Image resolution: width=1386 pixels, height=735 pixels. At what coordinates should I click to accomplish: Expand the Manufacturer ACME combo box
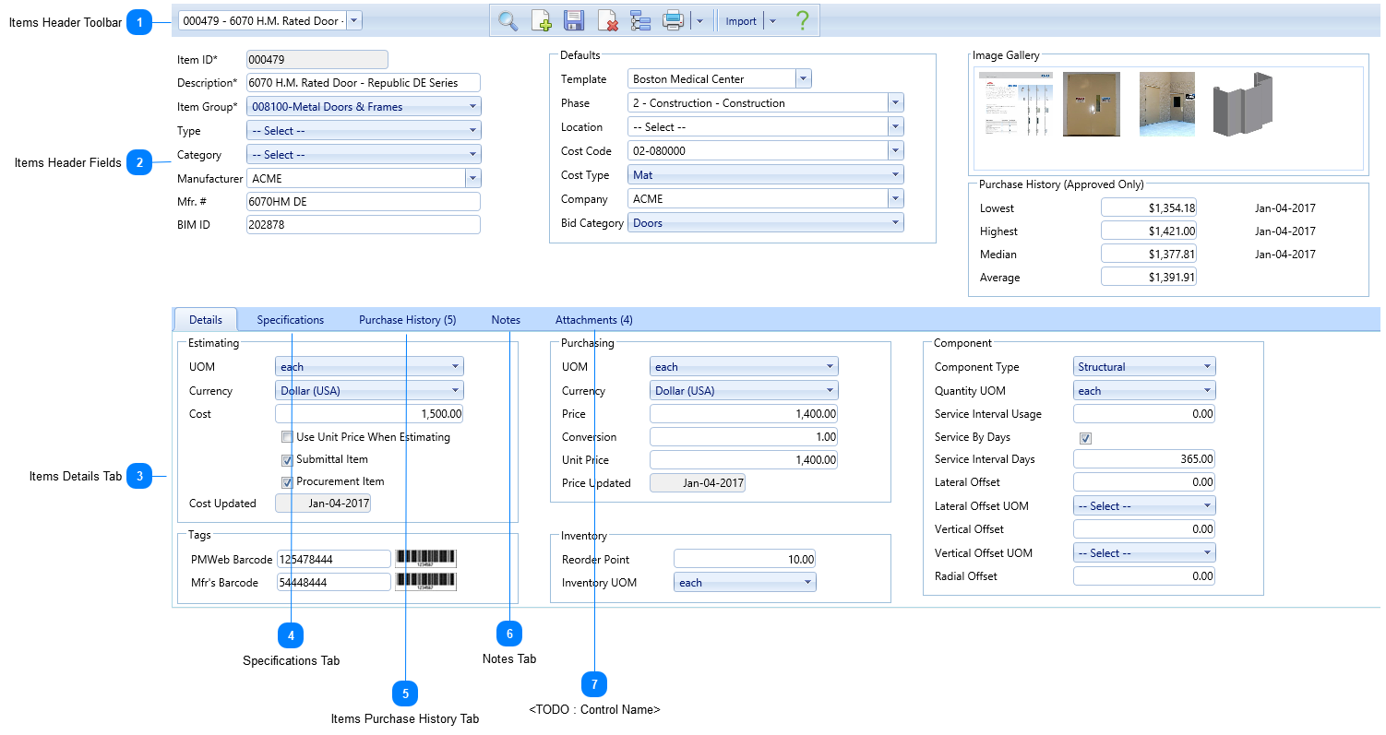coord(473,179)
